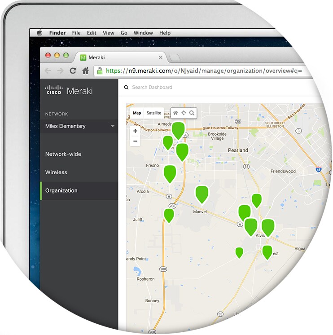The image size is (333, 335).
Task: Click the map home icon
Action: [x=175, y=113]
